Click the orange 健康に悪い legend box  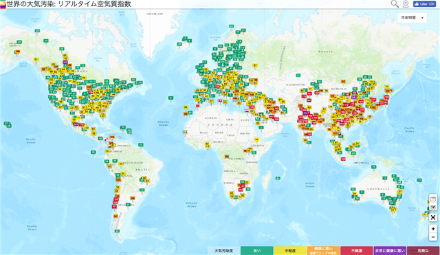[x=324, y=251]
